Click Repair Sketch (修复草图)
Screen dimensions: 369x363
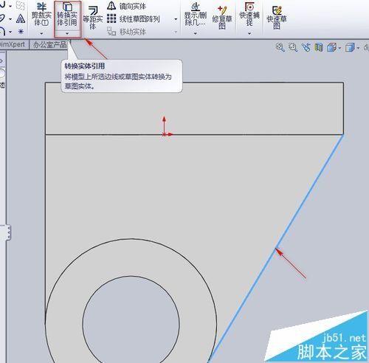[x=222, y=17]
